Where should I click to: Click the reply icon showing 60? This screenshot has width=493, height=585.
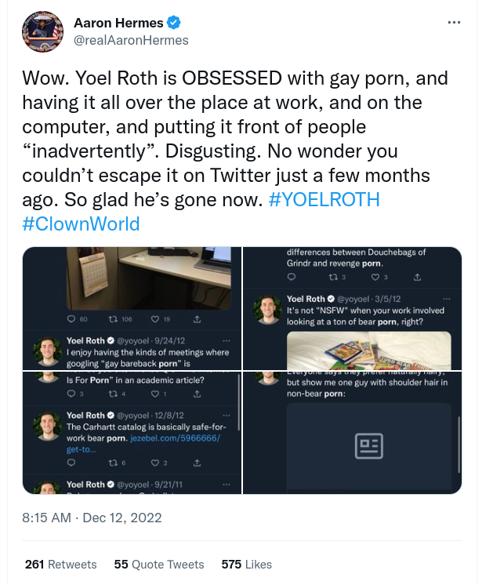tap(72, 319)
